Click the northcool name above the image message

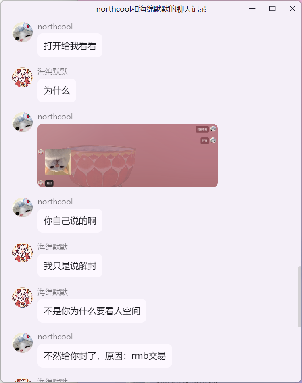[x=55, y=117]
